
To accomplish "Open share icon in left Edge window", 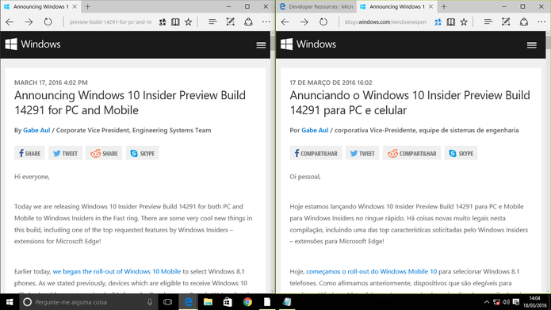I will tap(248, 21).
